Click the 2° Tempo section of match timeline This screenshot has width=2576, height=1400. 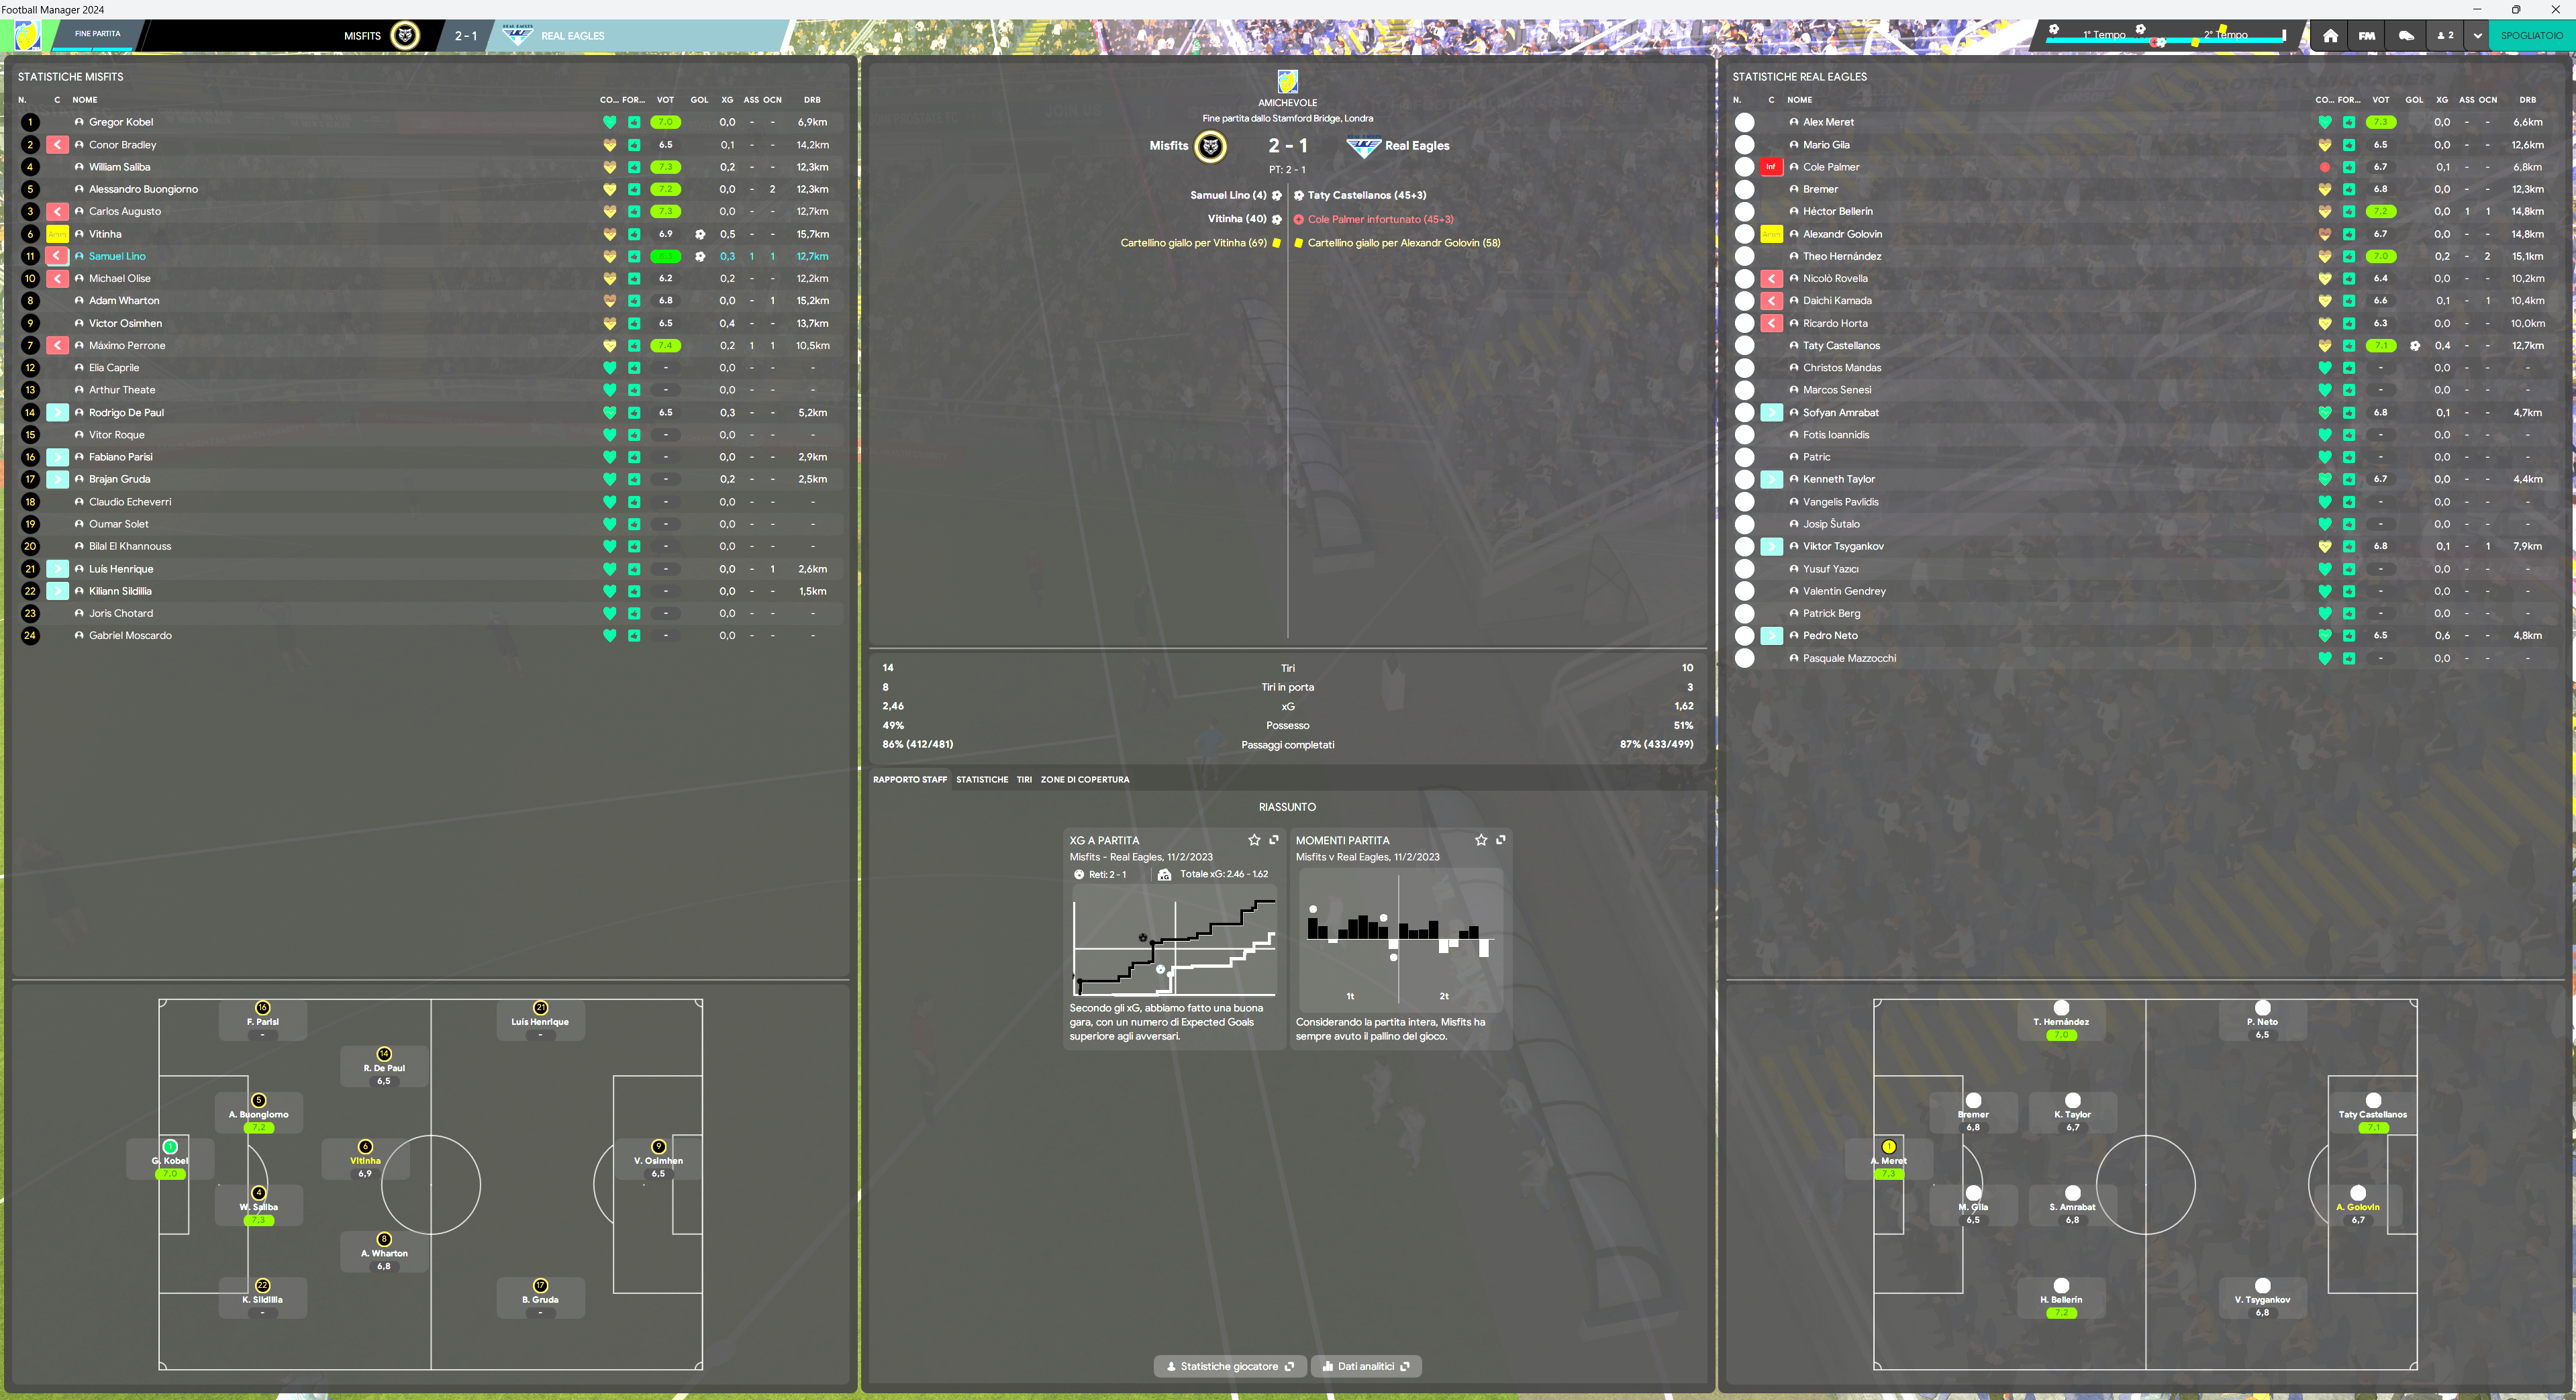(2226, 35)
